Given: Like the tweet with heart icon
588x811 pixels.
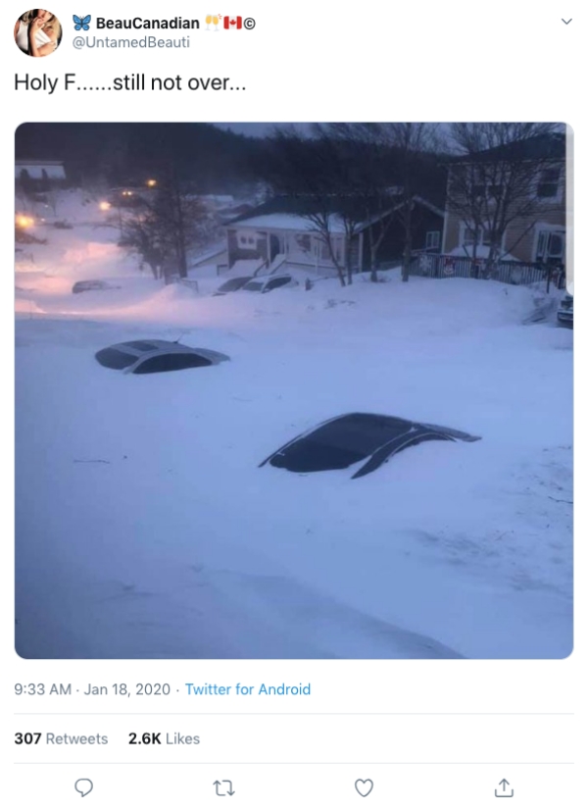Looking at the screenshot, I should (x=364, y=787).
